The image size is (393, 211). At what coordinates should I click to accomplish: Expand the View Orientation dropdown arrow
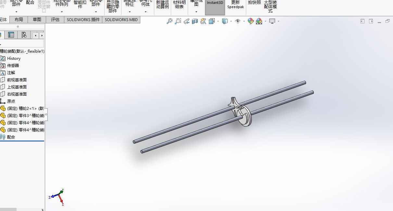(x=218, y=21)
